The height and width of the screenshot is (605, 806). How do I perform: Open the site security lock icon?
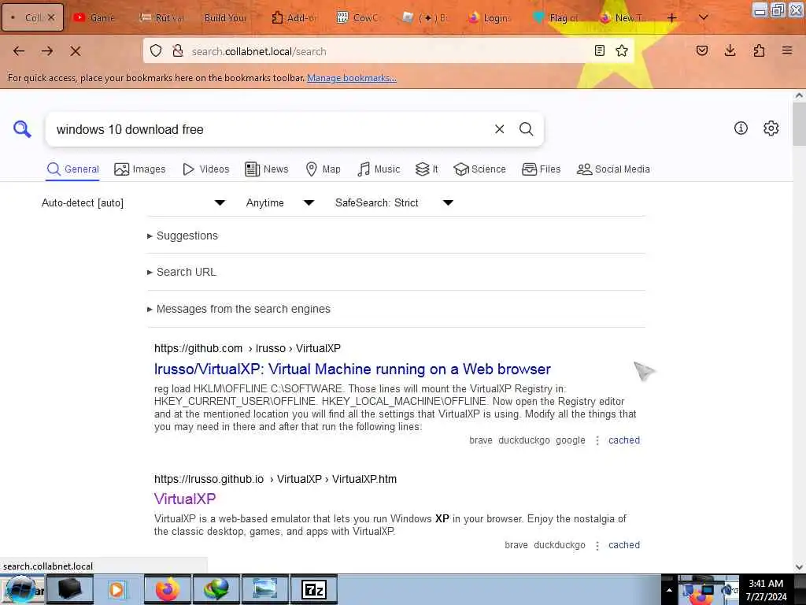point(178,51)
